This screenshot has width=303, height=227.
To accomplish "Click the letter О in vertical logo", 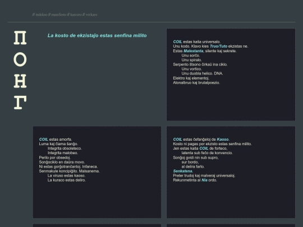I will (x=20, y=59).
